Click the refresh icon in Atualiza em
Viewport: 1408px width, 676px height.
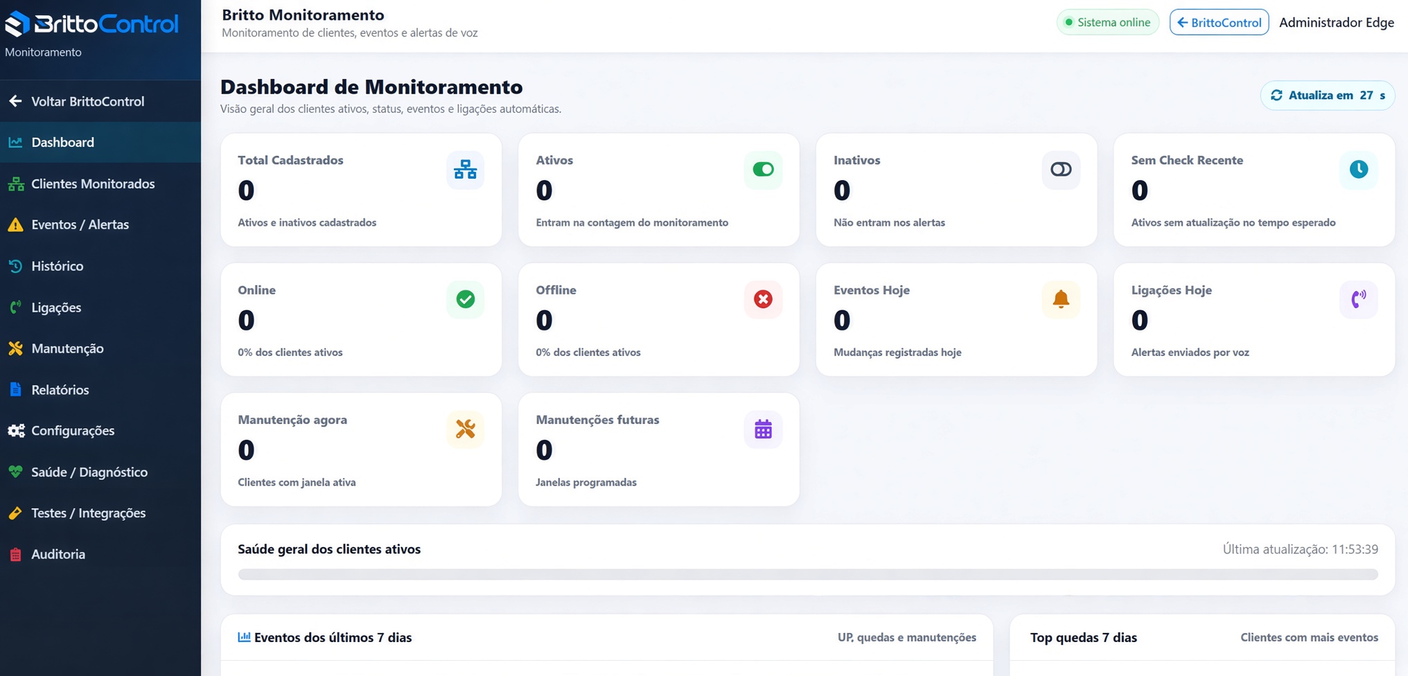coord(1276,96)
